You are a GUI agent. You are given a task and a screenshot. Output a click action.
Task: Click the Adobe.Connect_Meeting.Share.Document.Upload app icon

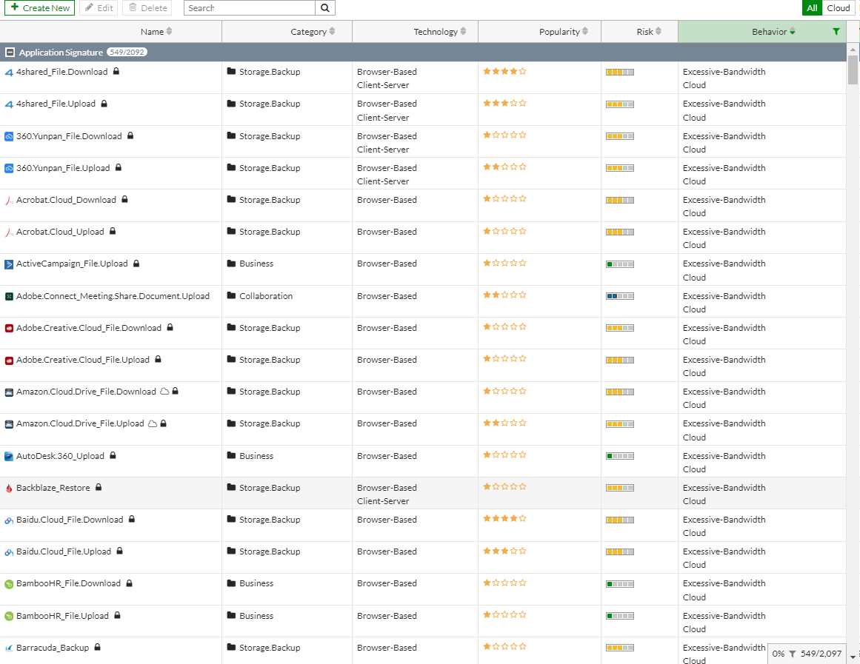pyautogui.click(x=9, y=297)
